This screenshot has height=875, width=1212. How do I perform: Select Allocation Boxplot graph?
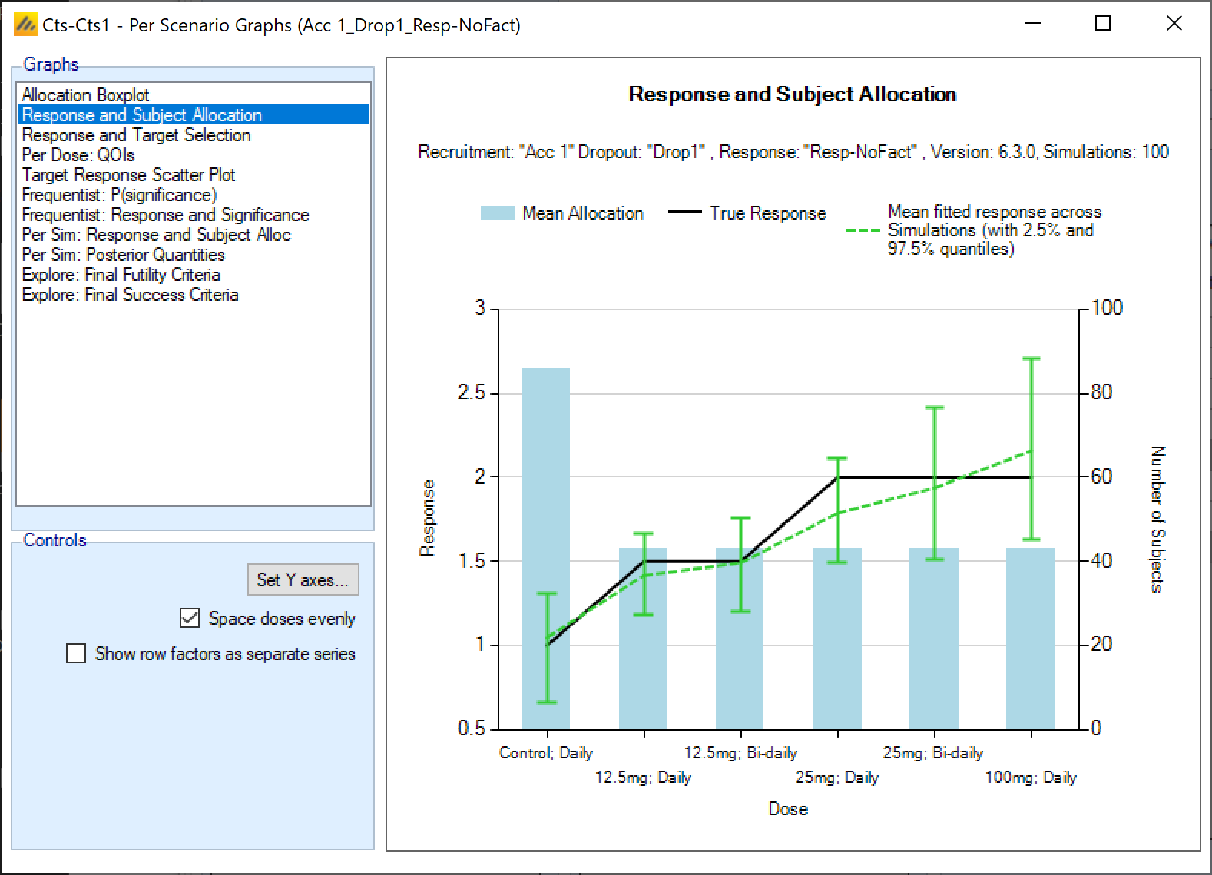(85, 95)
